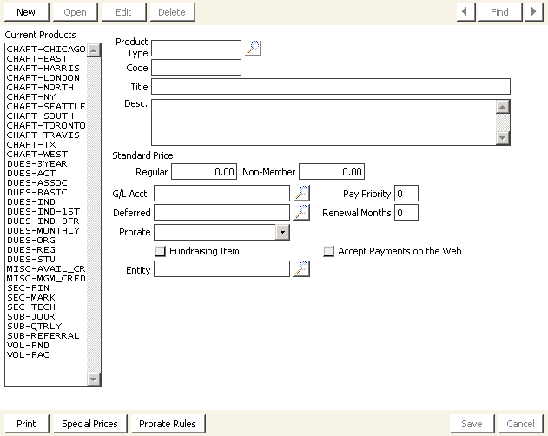Click the Edit button
The height and width of the screenshot is (436, 548).
pyautogui.click(x=123, y=12)
